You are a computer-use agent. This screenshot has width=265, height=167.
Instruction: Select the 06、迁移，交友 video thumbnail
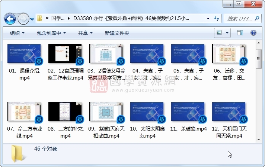coord(229,54)
